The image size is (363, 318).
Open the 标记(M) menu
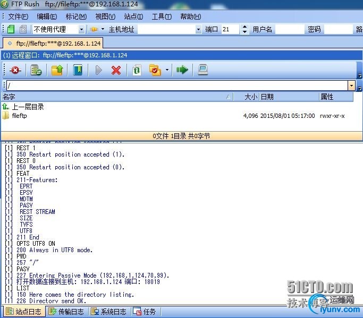pyautogui.click(x=76, y=16)
